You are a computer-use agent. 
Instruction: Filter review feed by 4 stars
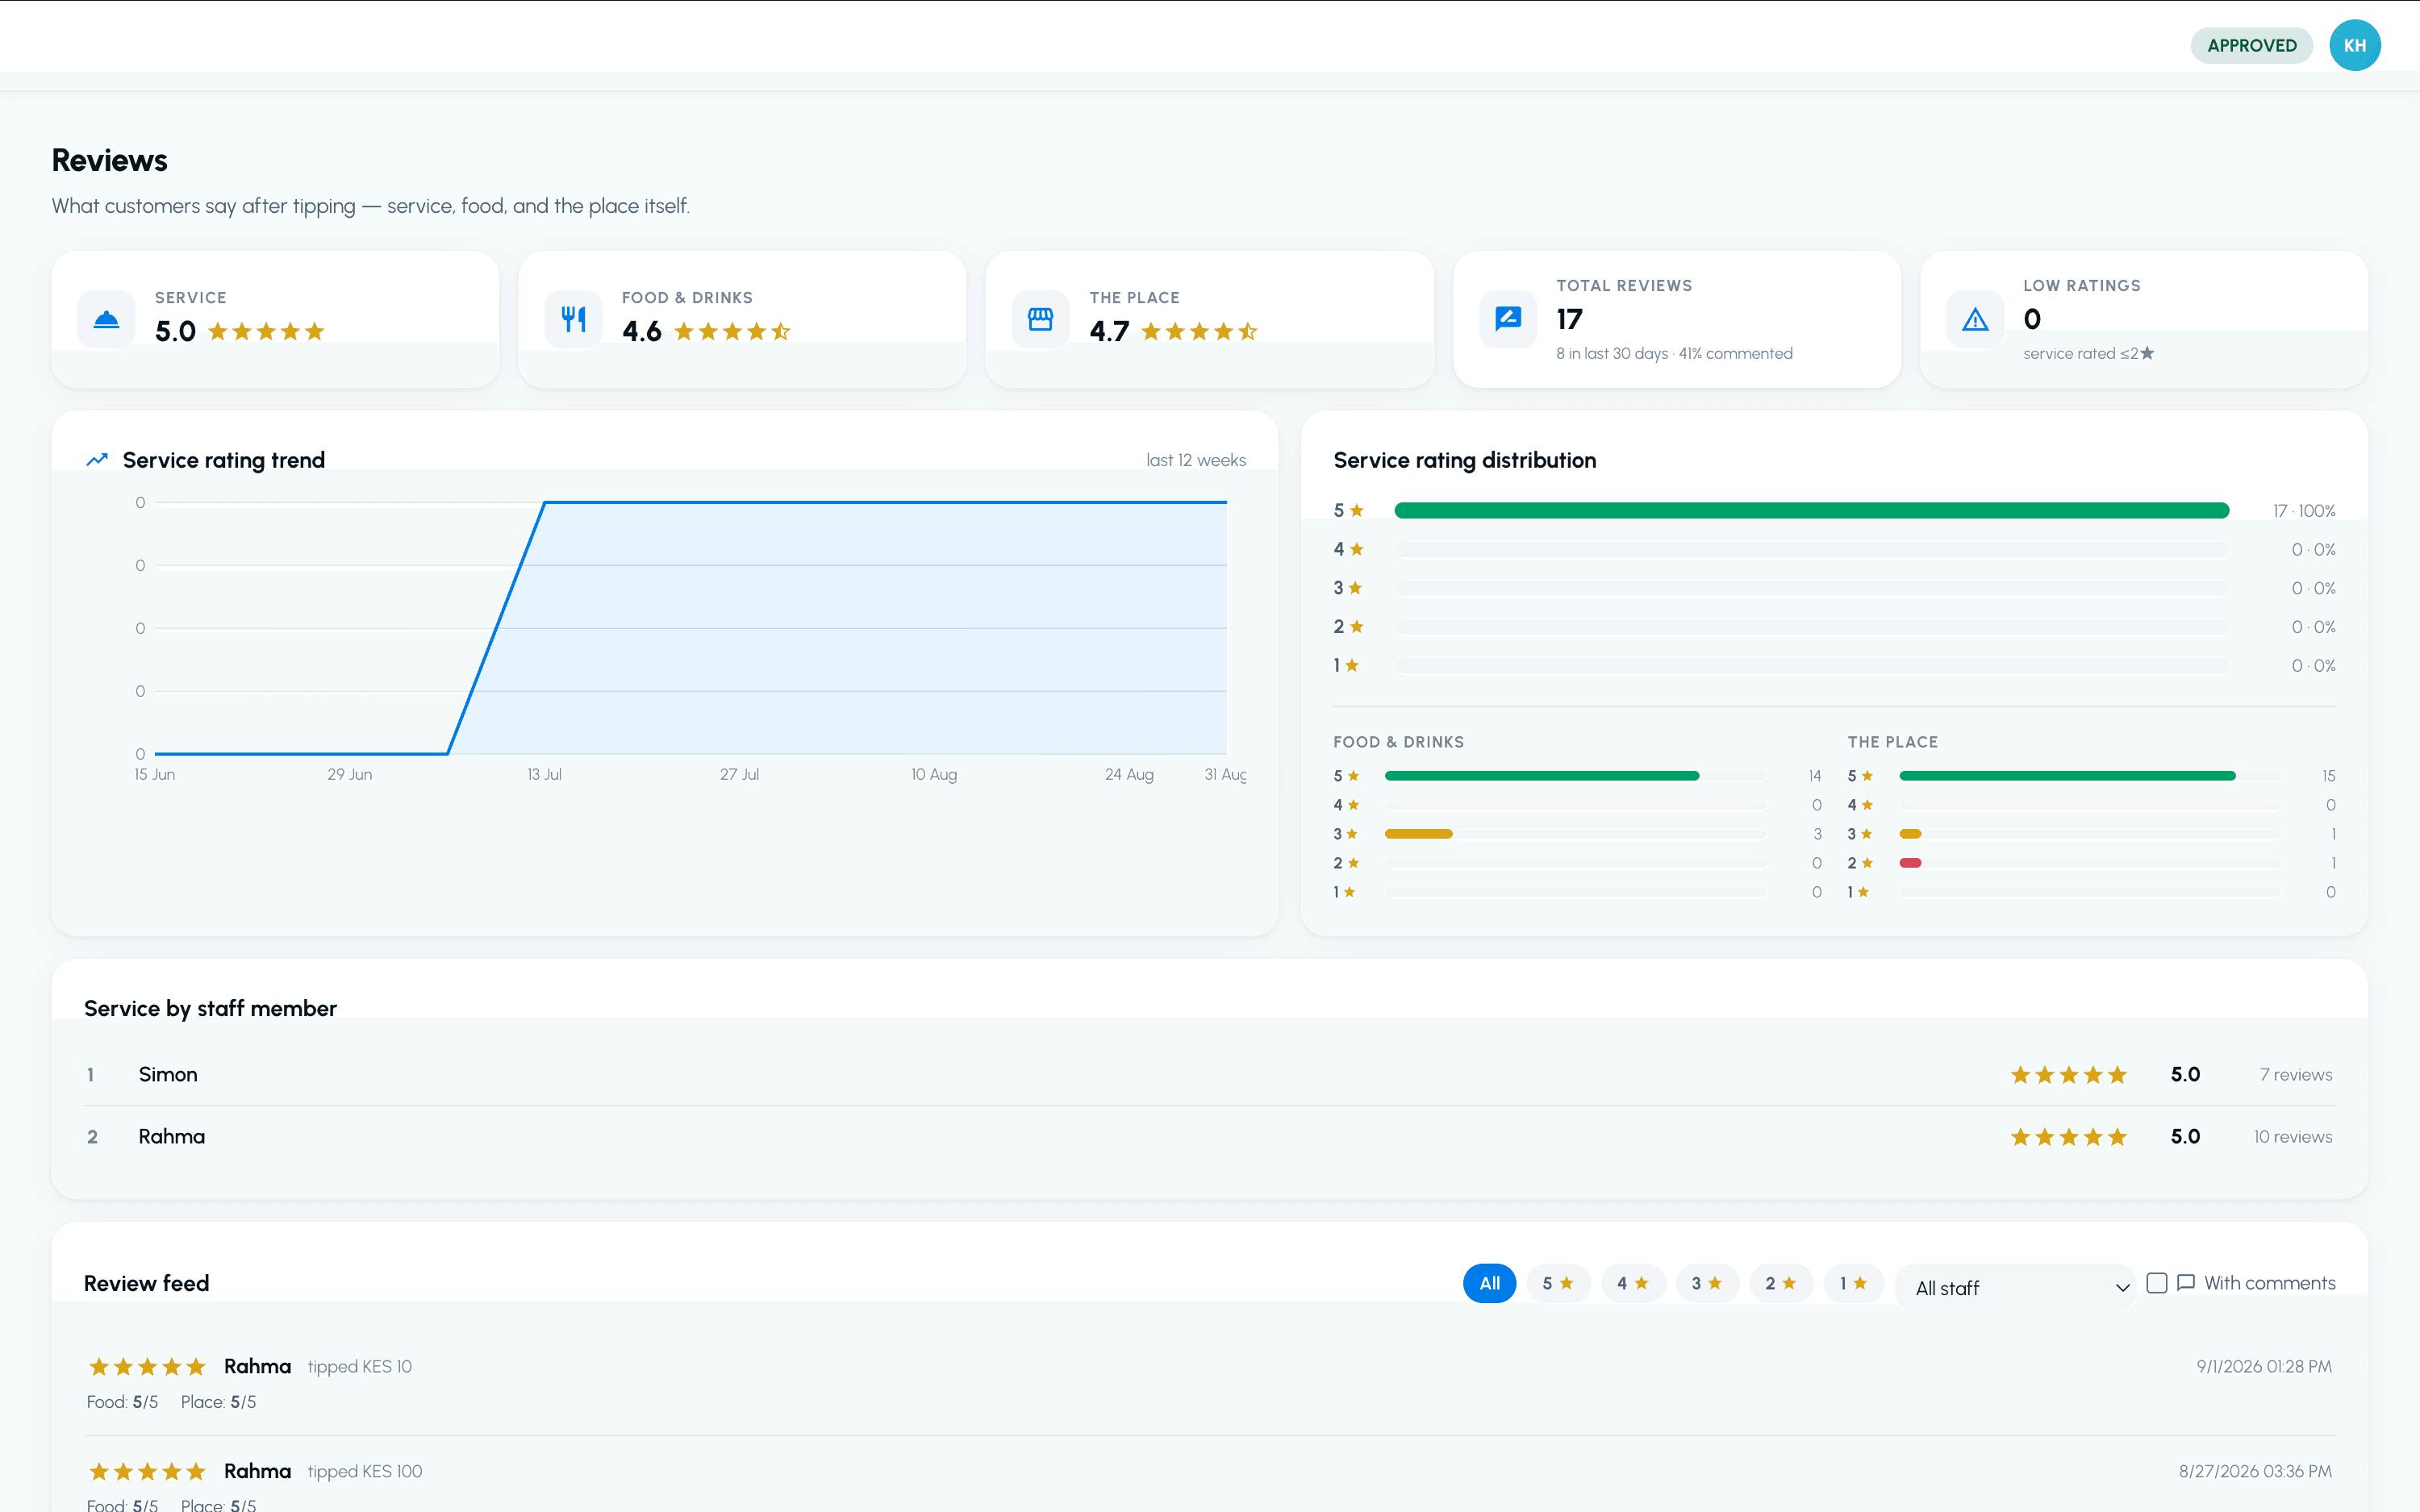pos(1632,1283)
